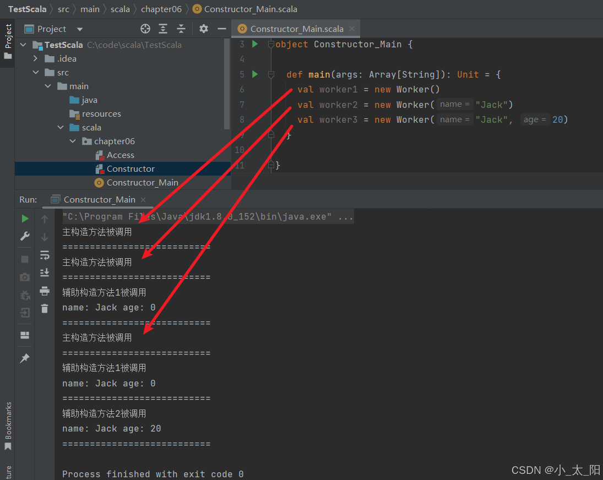Click 'name: Jack age: 20' console line
The height and width of the screenshot is (480, 603).
(x=112, y=428)
